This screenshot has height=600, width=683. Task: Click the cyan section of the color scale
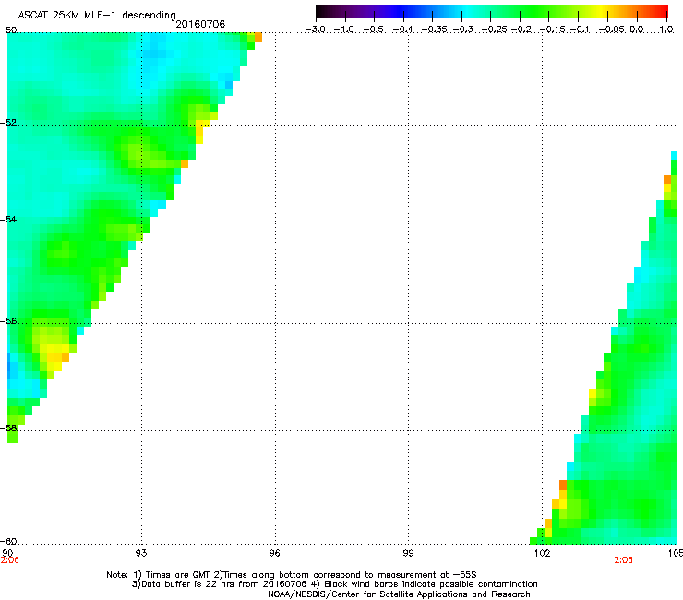pyautogui.click(x=468, y=11)
